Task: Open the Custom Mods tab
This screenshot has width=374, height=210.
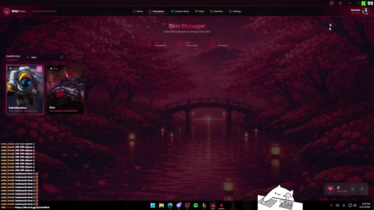Action: (x=180, y=11)
